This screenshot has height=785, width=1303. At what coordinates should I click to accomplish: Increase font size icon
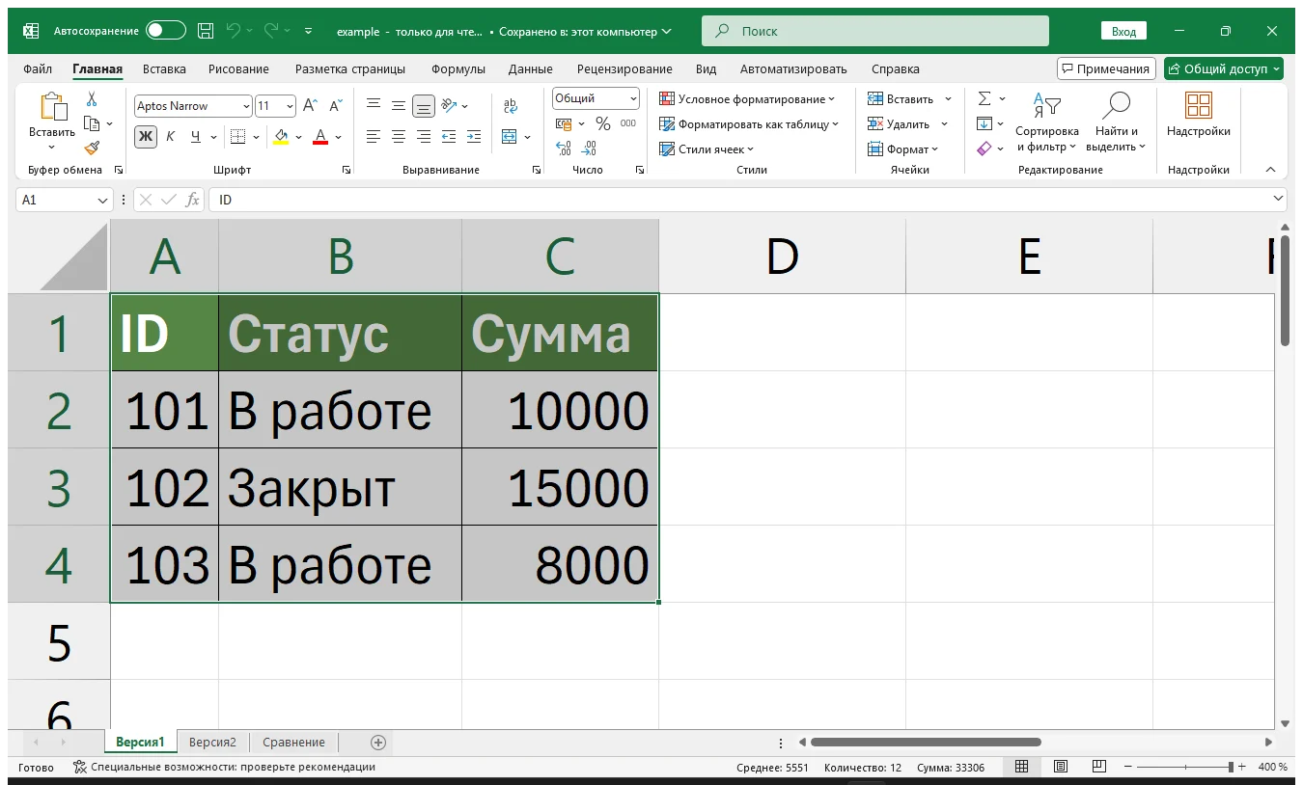pos(310,106)
